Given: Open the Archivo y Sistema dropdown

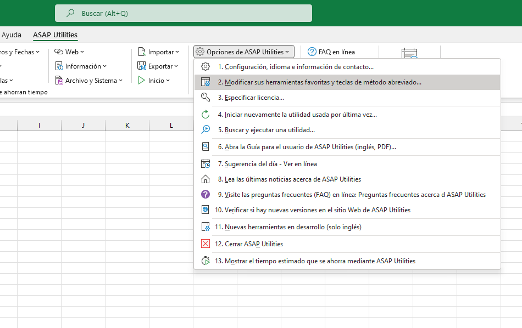Looking at the screenshot, I should 120,81.
